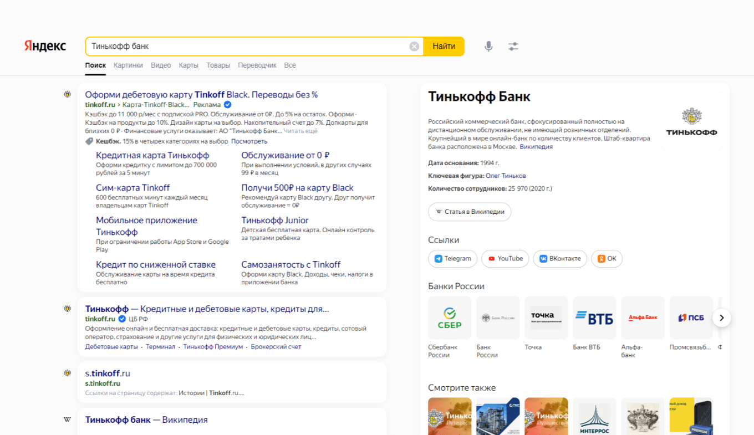Open the Олег Тиньков link
754x435 pixels.
point(506,176)
